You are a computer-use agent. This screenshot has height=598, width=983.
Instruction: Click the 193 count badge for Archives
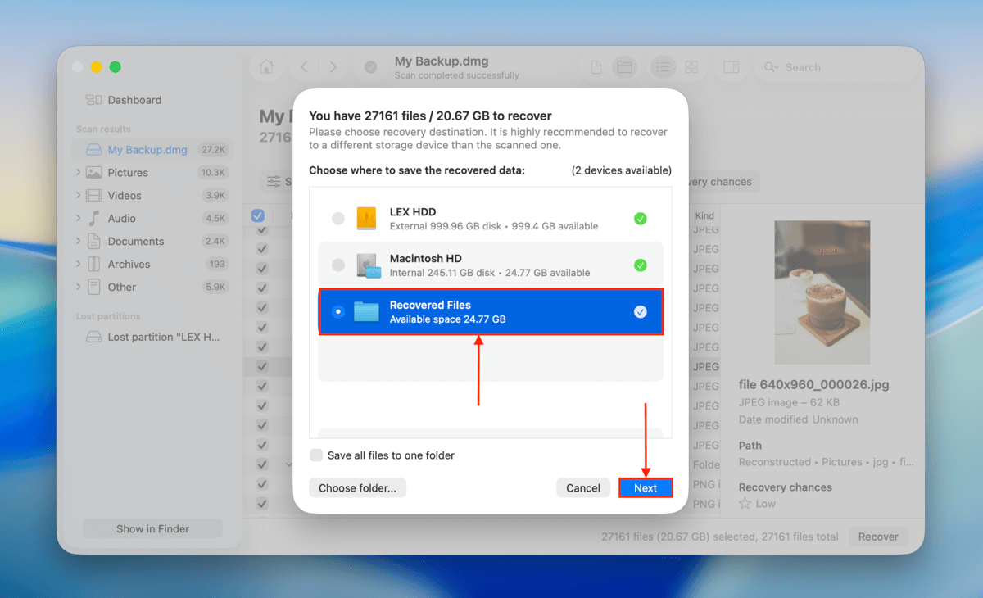click(217, 265)
